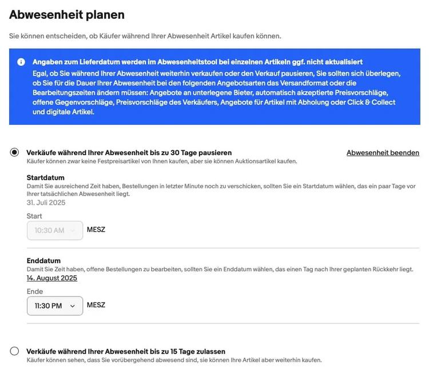
Task: Click the 'Enddatum' section heading
Action: [43, 260]
